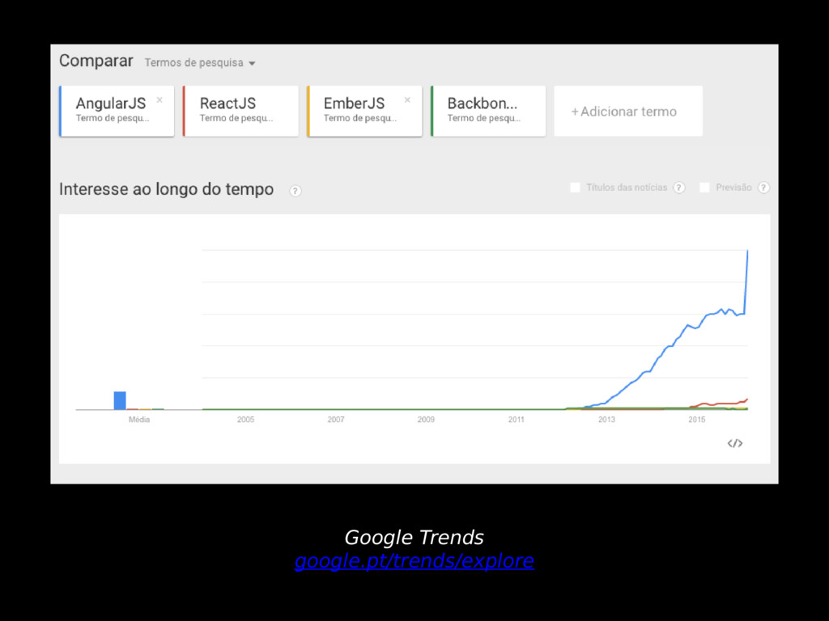Click the 2013 label on timeline axis
This screenshot has width=829, height=621.
click(606, 420)
